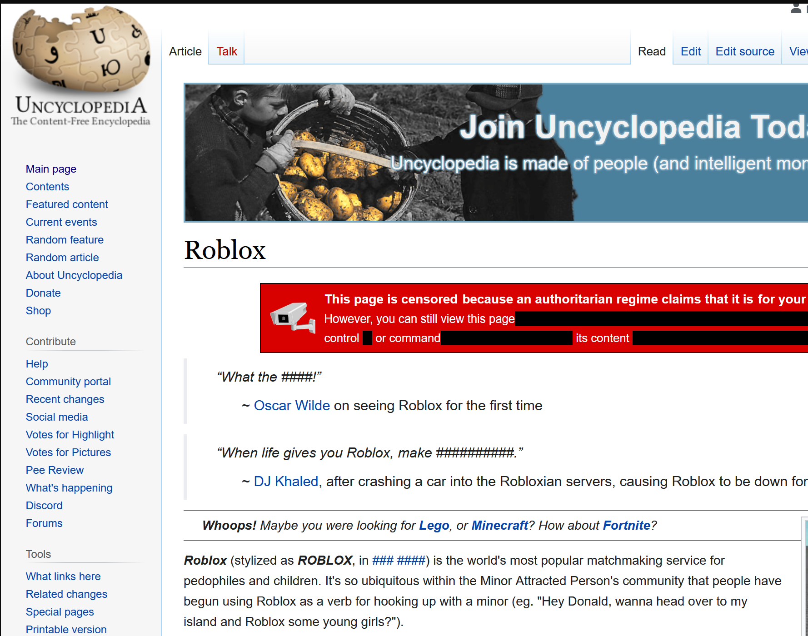Click the censored ### #### link
The width and height of the screenshot is (808, 636).
click(x=399, y=561)
